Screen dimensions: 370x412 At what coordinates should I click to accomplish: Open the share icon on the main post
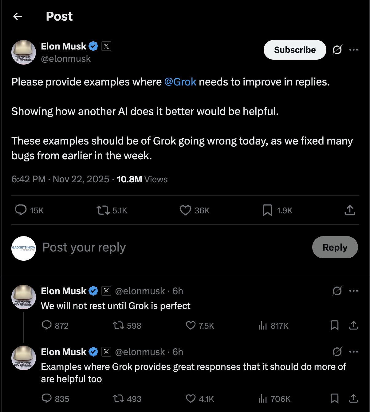(349, 210)
